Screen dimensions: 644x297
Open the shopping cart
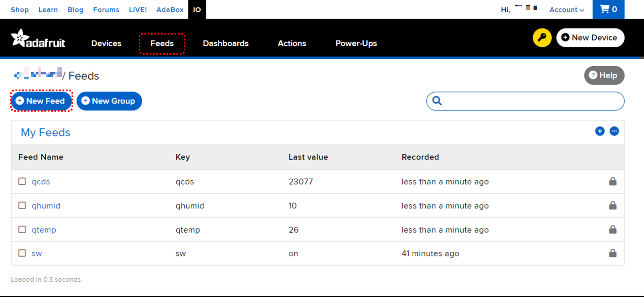608,9
